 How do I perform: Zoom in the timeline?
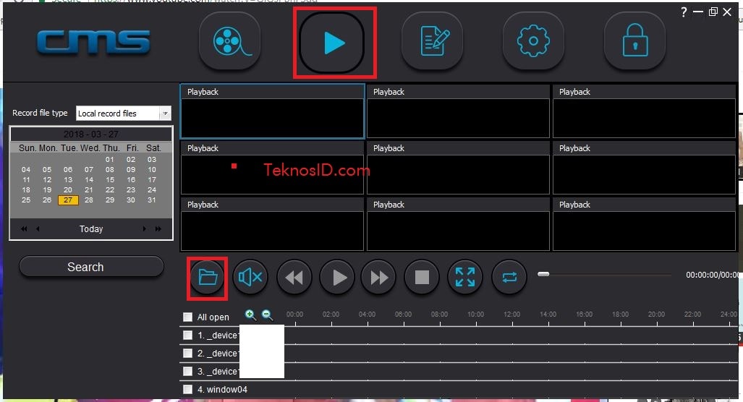250,315
